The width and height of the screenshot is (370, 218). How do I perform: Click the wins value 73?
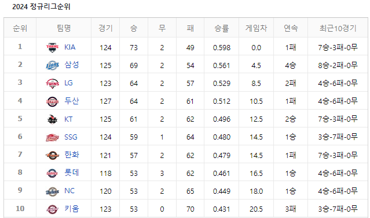[x=134, y=48]
